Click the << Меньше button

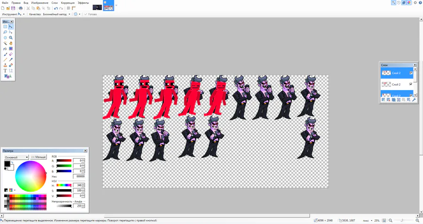[39, 157]
